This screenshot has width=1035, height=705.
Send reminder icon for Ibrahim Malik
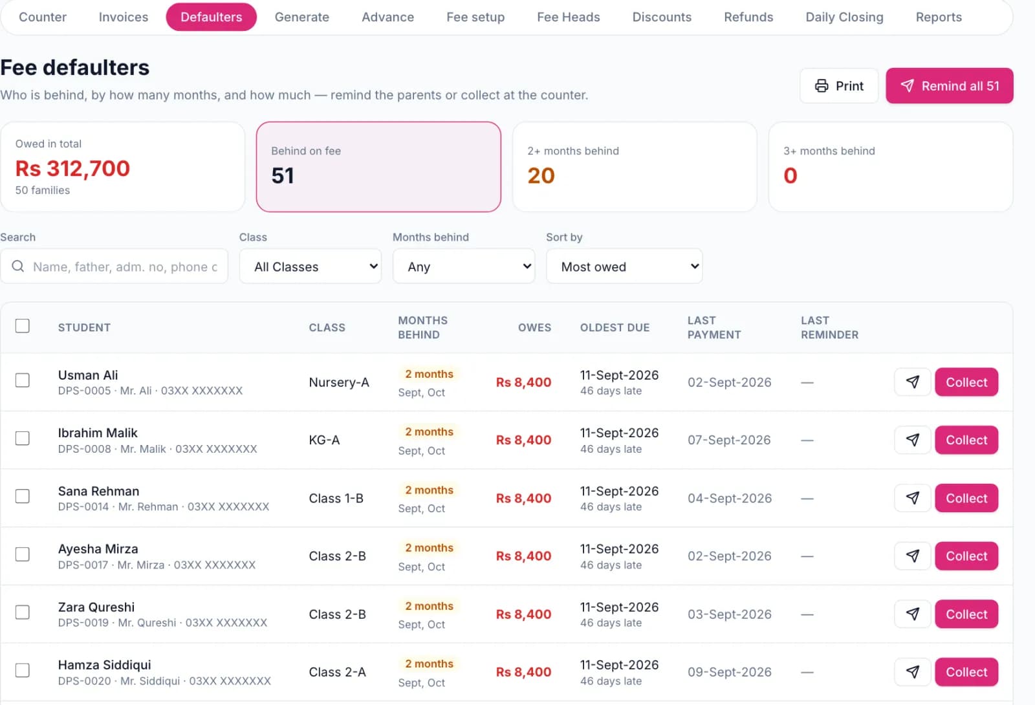point(912,440)
